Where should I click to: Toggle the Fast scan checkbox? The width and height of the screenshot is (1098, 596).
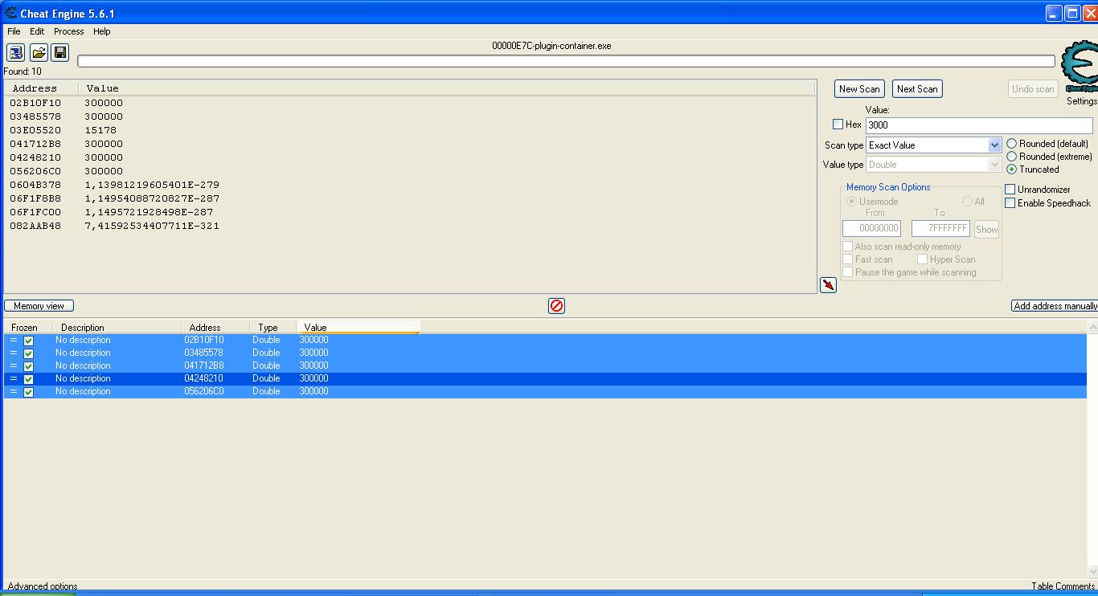pos(847,259)
